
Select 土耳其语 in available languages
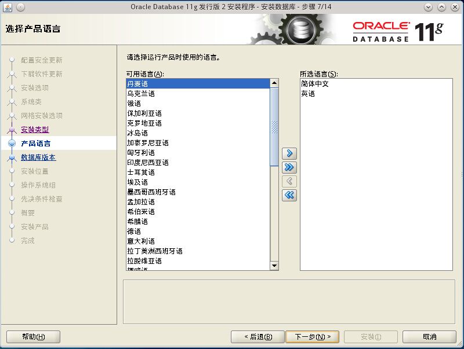coord(198,172)
